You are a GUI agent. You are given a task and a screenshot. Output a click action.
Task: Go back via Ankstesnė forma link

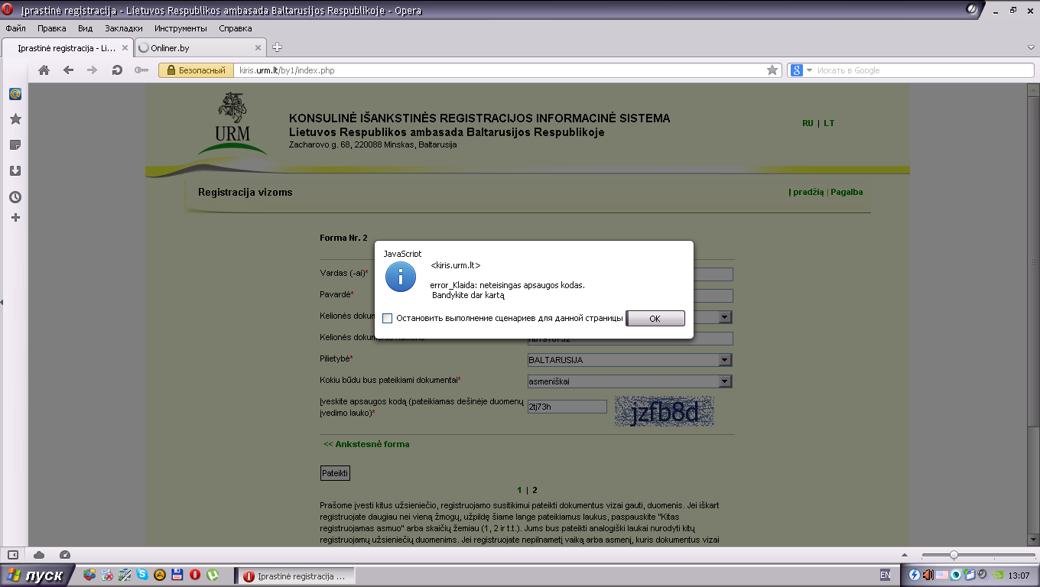pyautogui.click(x=366, y=444)
